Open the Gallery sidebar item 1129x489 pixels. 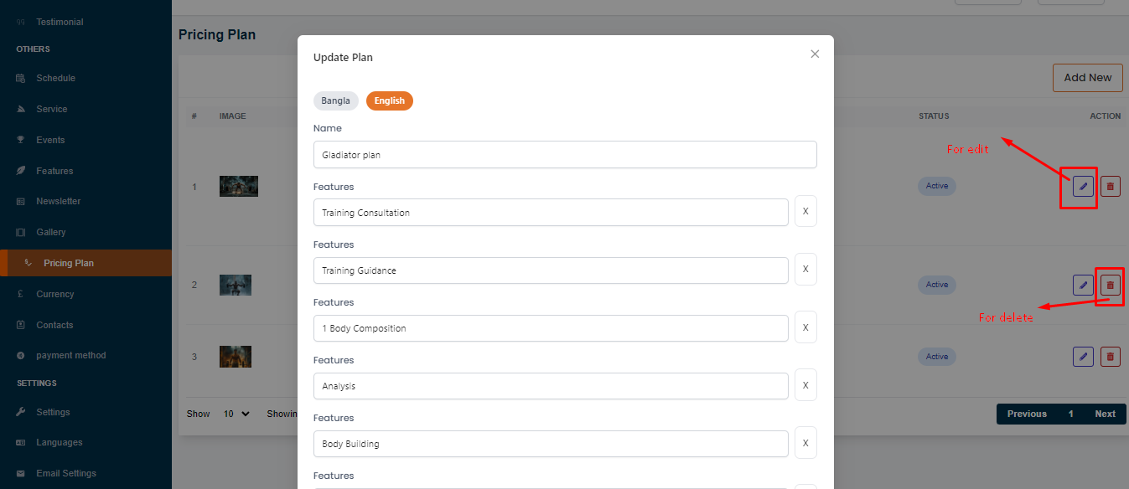pos(50,232)
